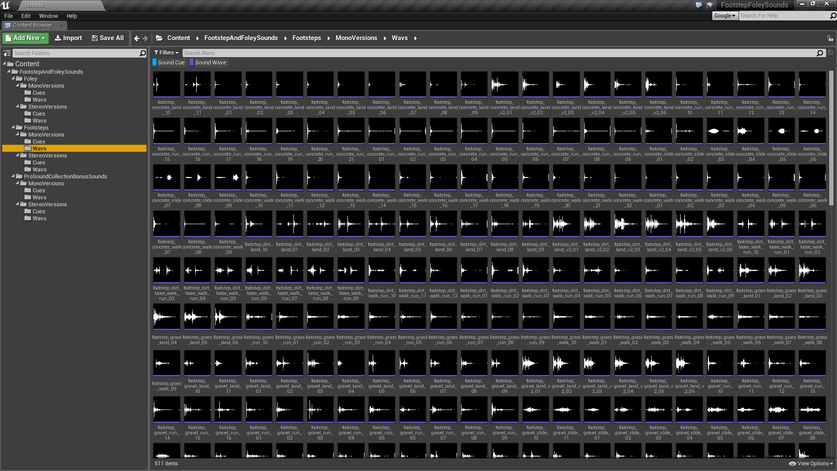
Task: Toggle the eye icon by View Options
Action: (x=793, y=463)
